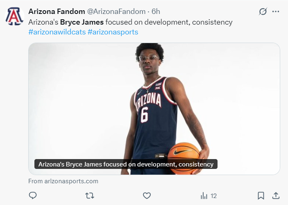Click the view analytics bar-chart icon
This screenshot has height=205, width=288.
(x=204, y=196)
